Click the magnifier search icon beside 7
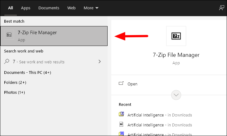Image resolution: width=227 pixels, height=136 pixels. point(7,61)
